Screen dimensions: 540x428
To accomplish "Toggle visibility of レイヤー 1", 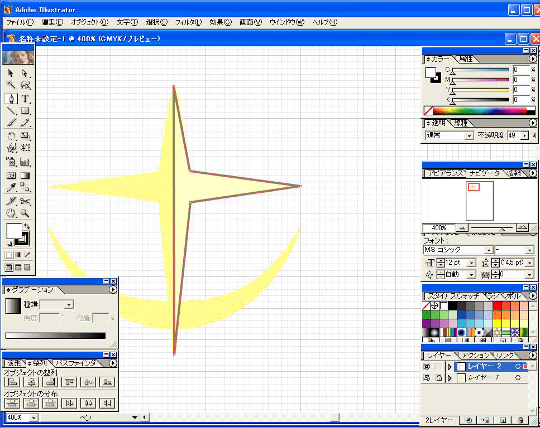I will point(427,378).
